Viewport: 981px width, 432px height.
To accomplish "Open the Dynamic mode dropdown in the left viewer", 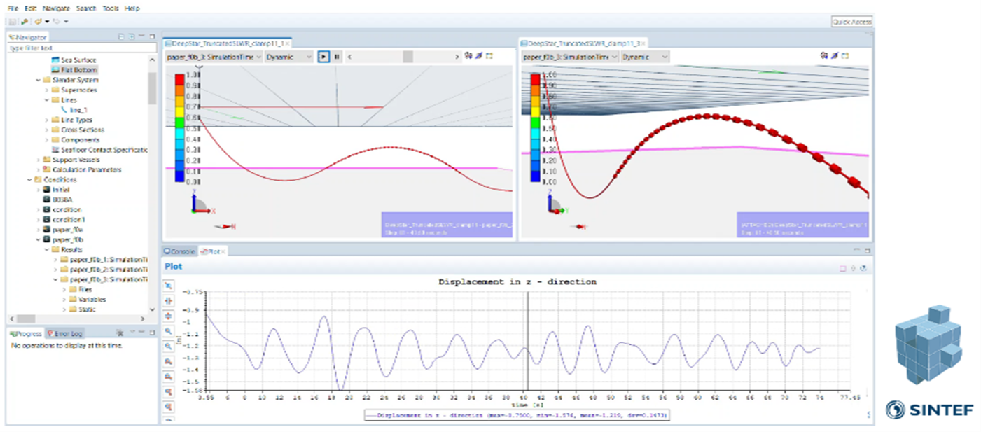I will click(x=288, y=57).
